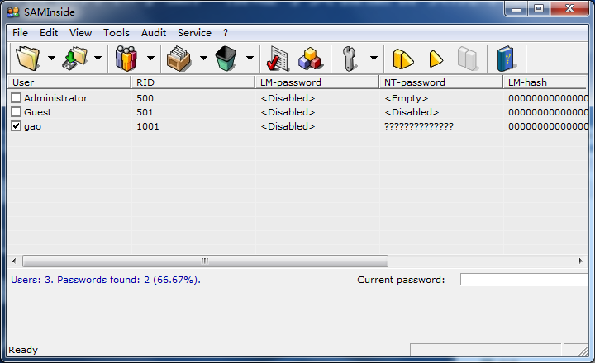Click the Ready status bar text

[x=23, y=350]
